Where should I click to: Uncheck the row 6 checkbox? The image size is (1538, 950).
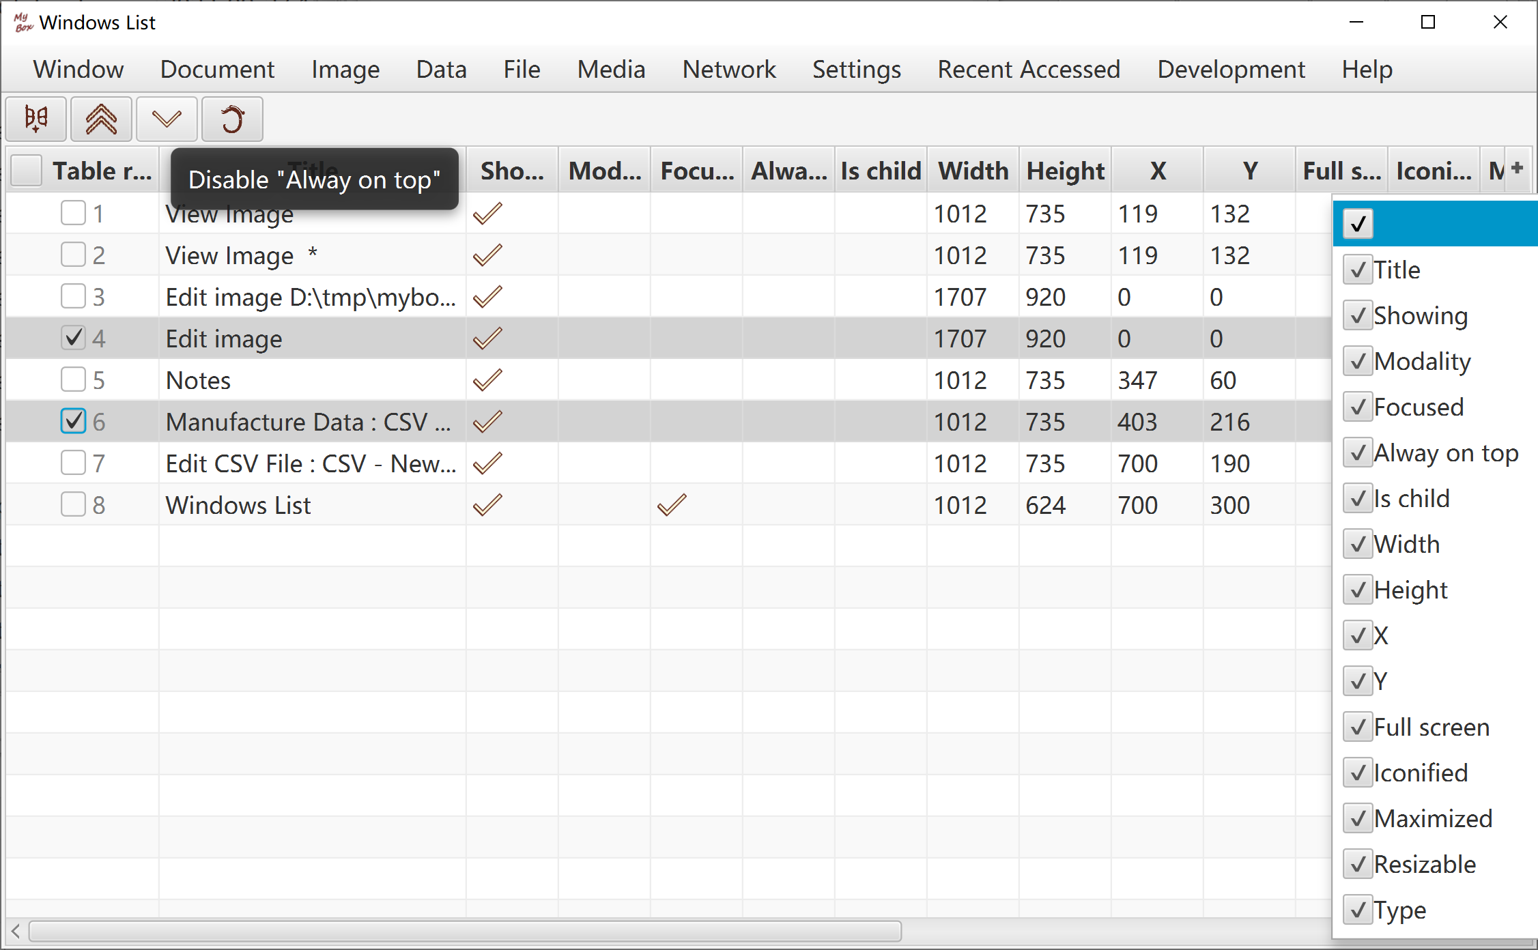(x=73, y=421)
